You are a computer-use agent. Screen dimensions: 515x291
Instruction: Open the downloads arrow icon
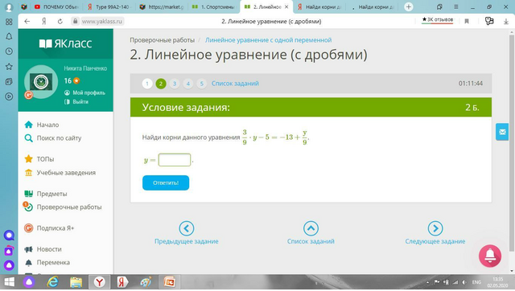(x=506, y=22)
